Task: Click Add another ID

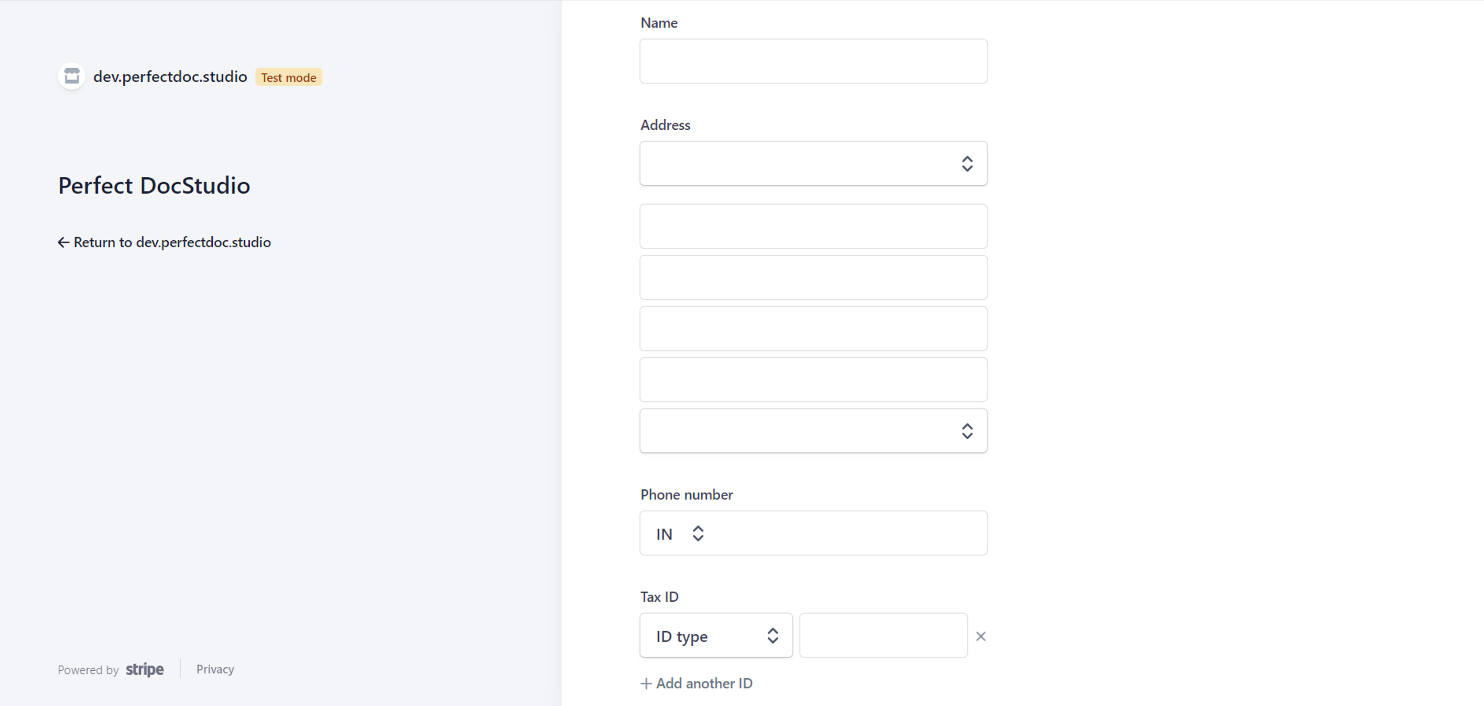Action: pyautogui.click(x=704, y=684)
